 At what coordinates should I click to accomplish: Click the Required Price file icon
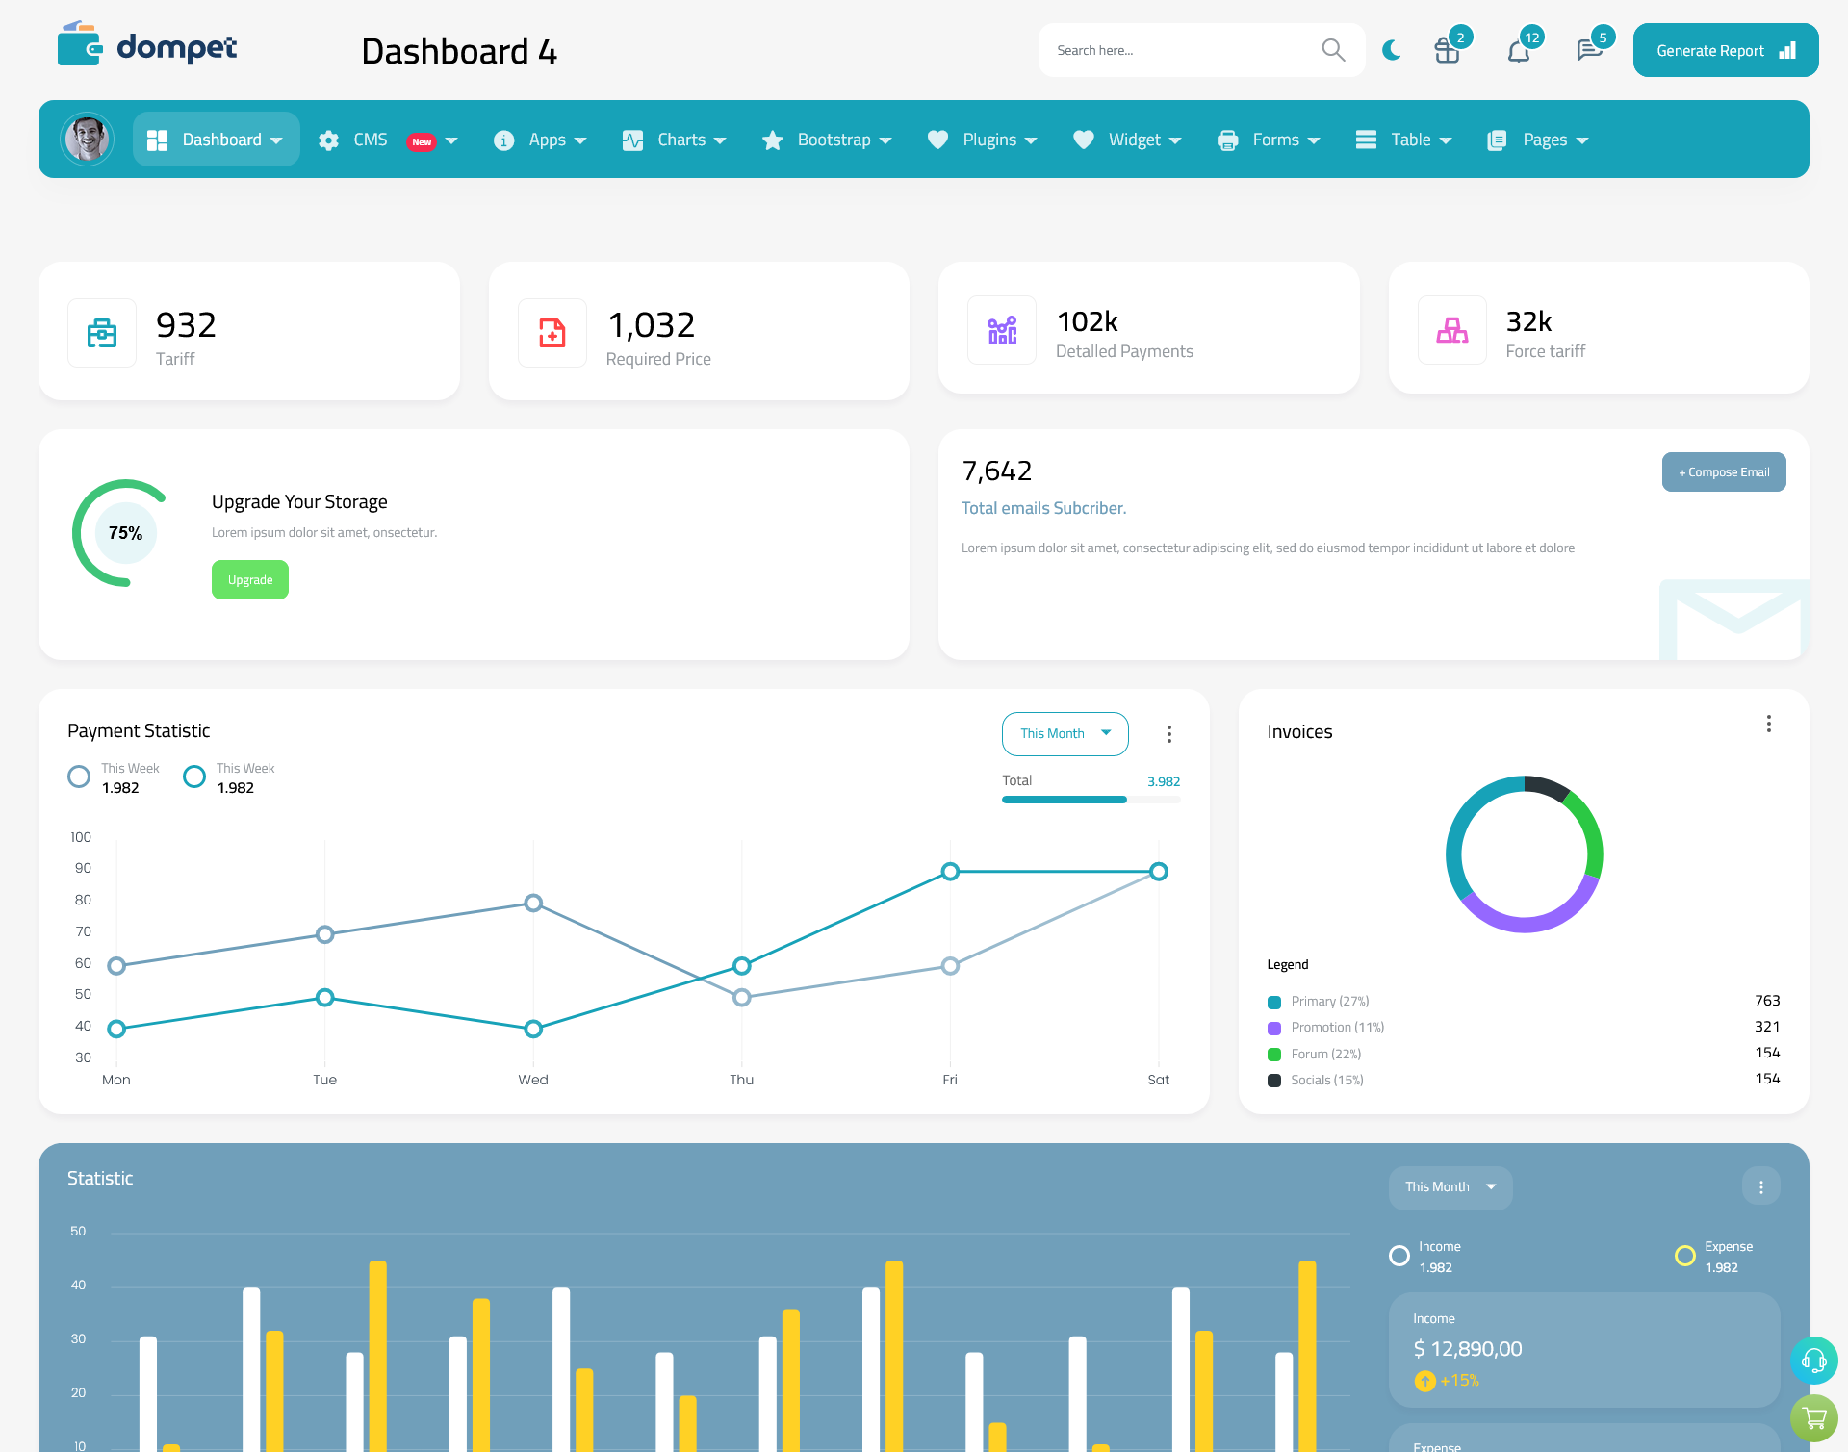[551, 328]
